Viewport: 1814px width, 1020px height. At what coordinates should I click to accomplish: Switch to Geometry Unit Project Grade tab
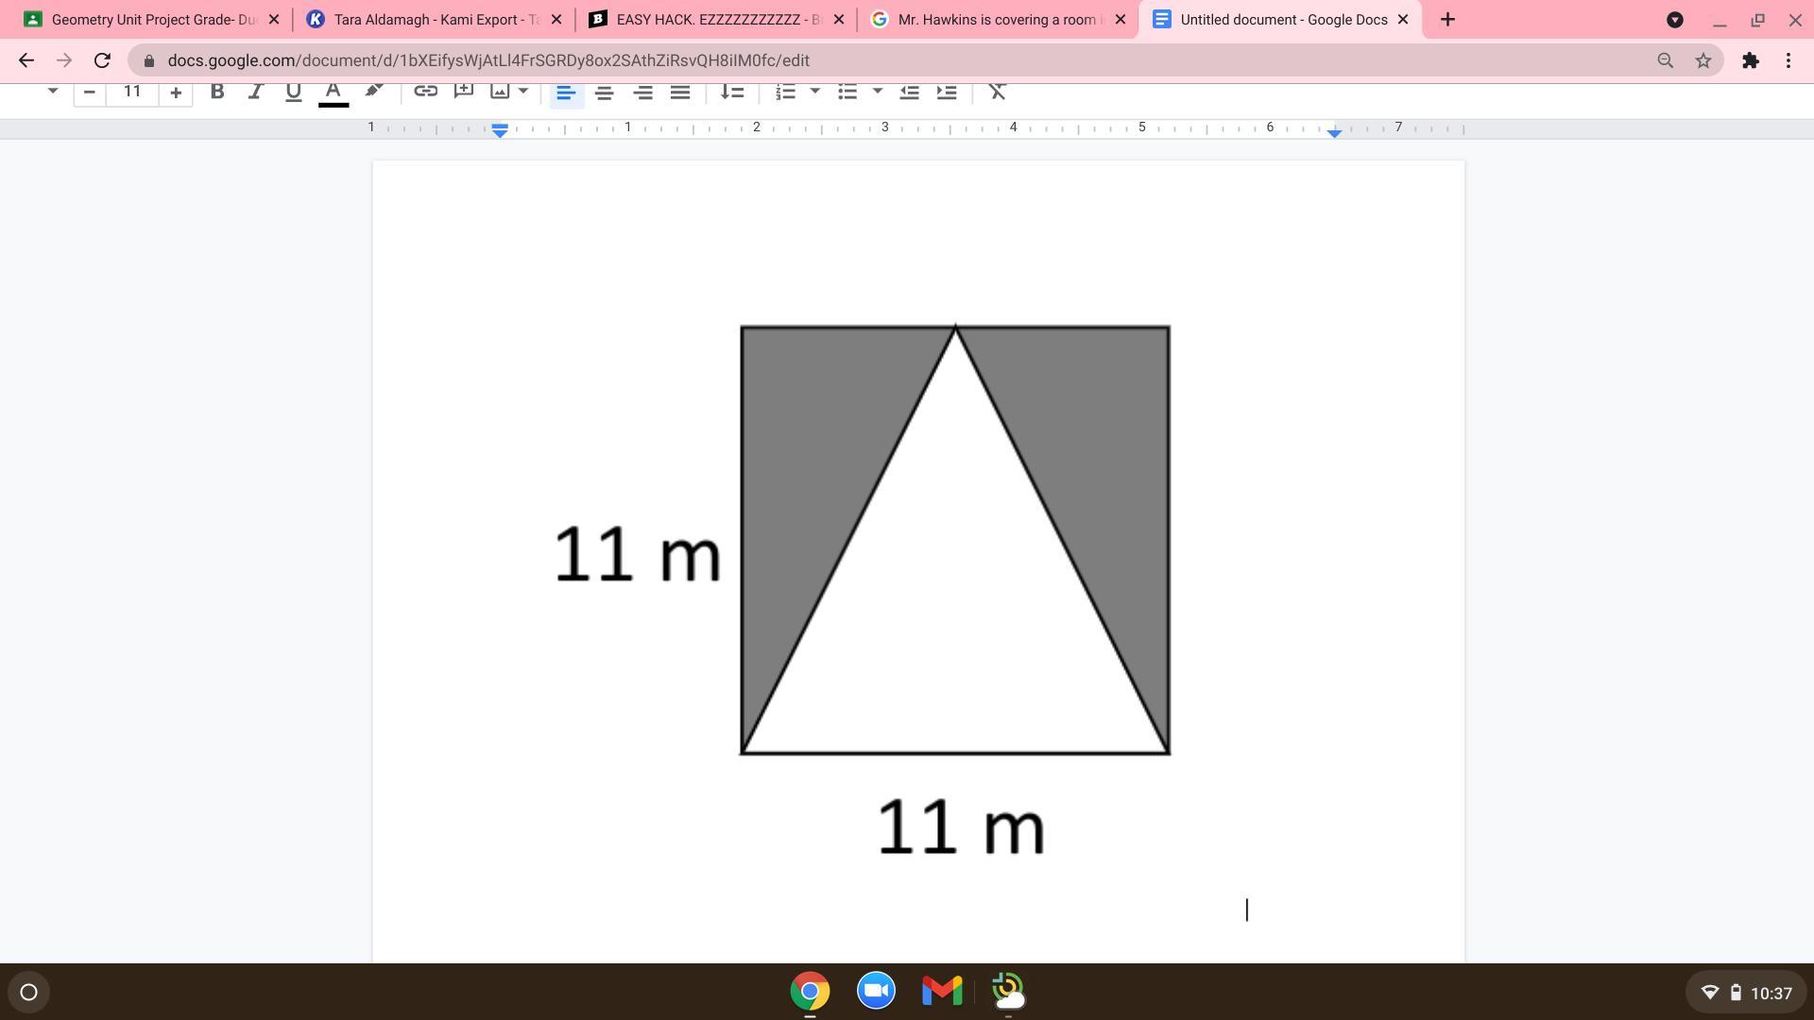click(142, 19)
